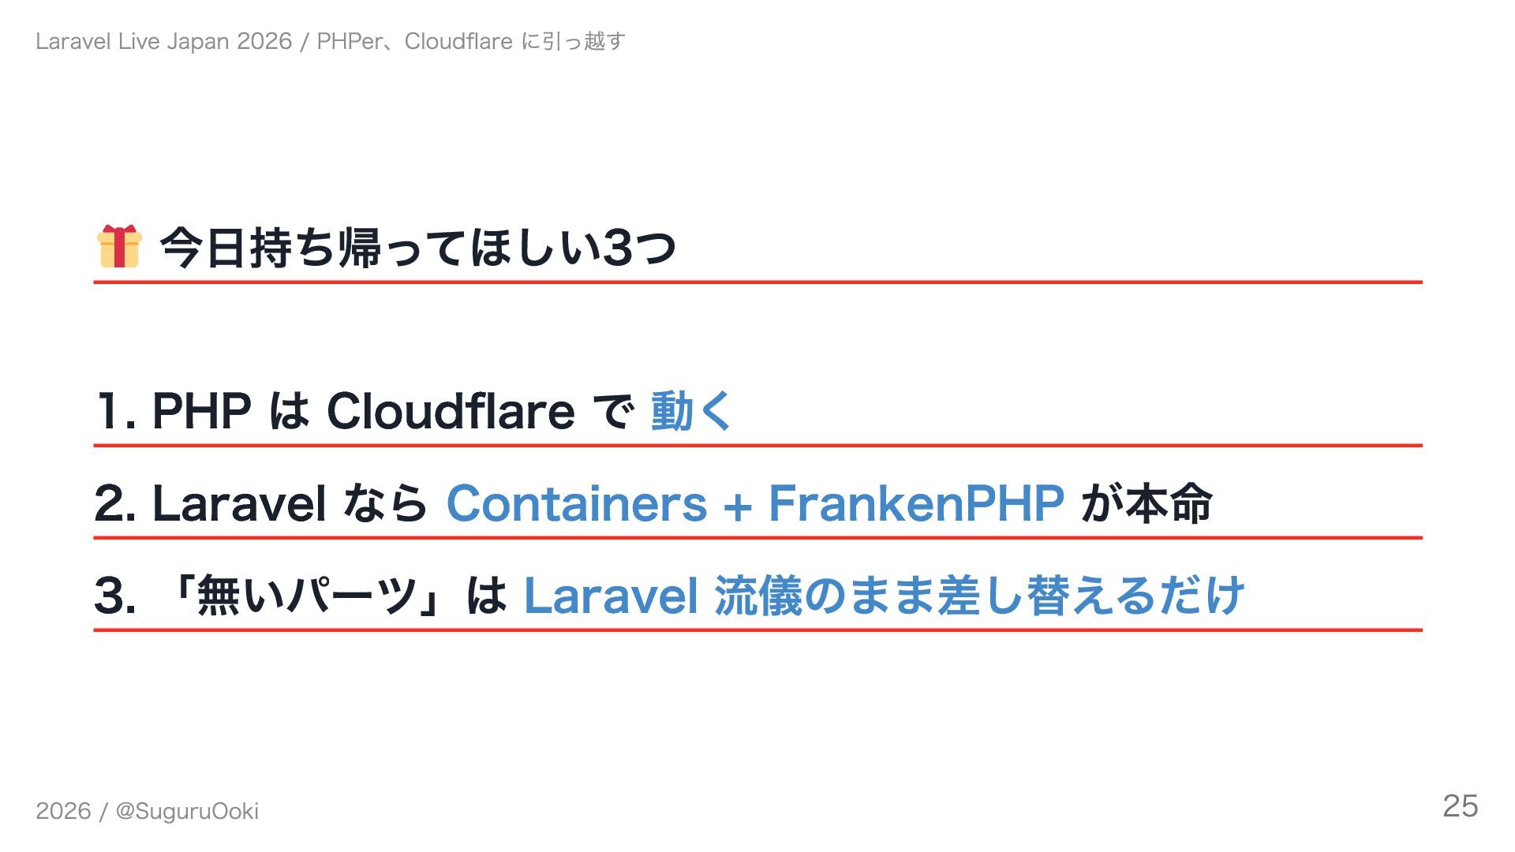Select list item 2 starting with Laravel なら
This screenshot has width=1515, height=852.
[x=653, y=503]
